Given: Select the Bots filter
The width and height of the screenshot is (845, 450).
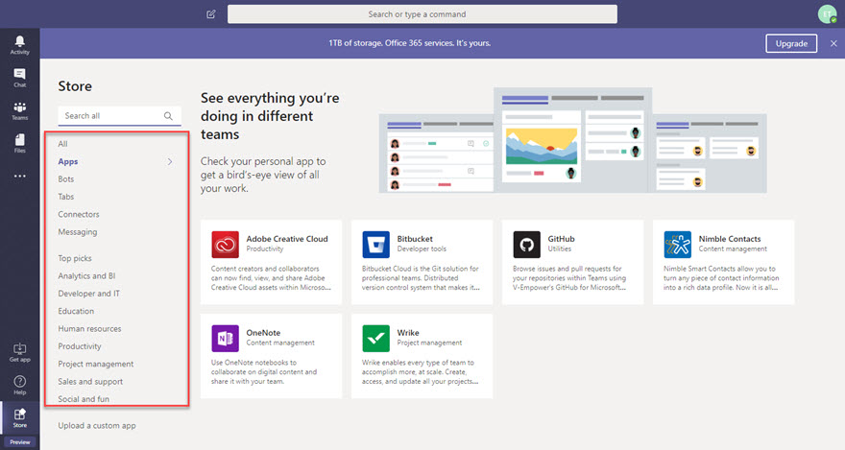Looking at the screenshot, I should pyautogui.click(x=66, y=178).
